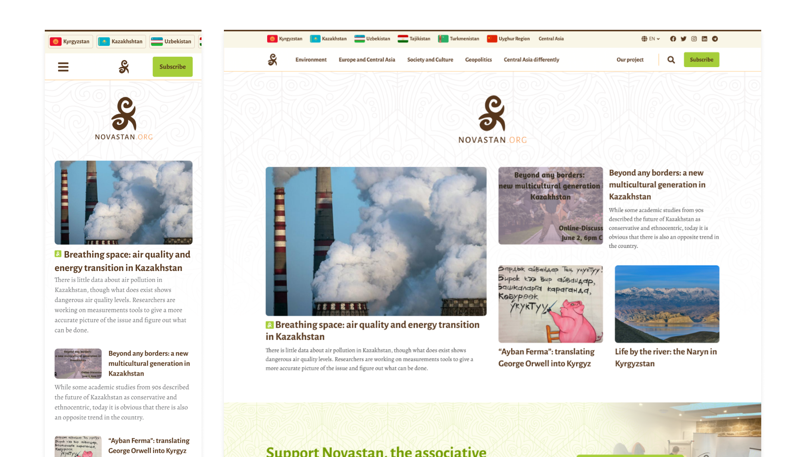Open the Twitter social icon

tap(683, 39)
